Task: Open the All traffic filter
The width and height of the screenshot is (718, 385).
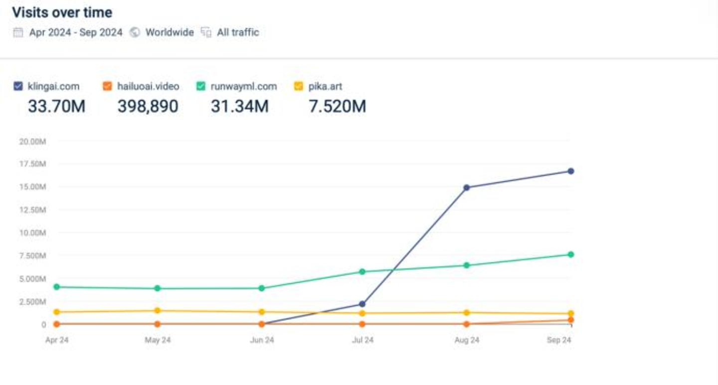Action: pos(238,33)
